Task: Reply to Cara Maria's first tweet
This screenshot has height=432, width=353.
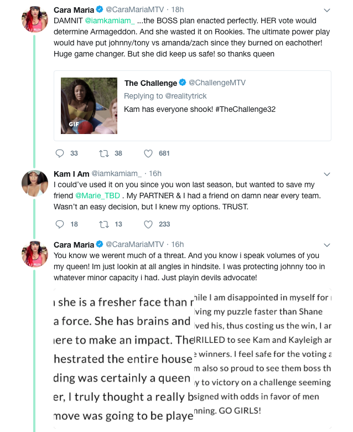Action: pyautogui.click(x=60, y=153)
